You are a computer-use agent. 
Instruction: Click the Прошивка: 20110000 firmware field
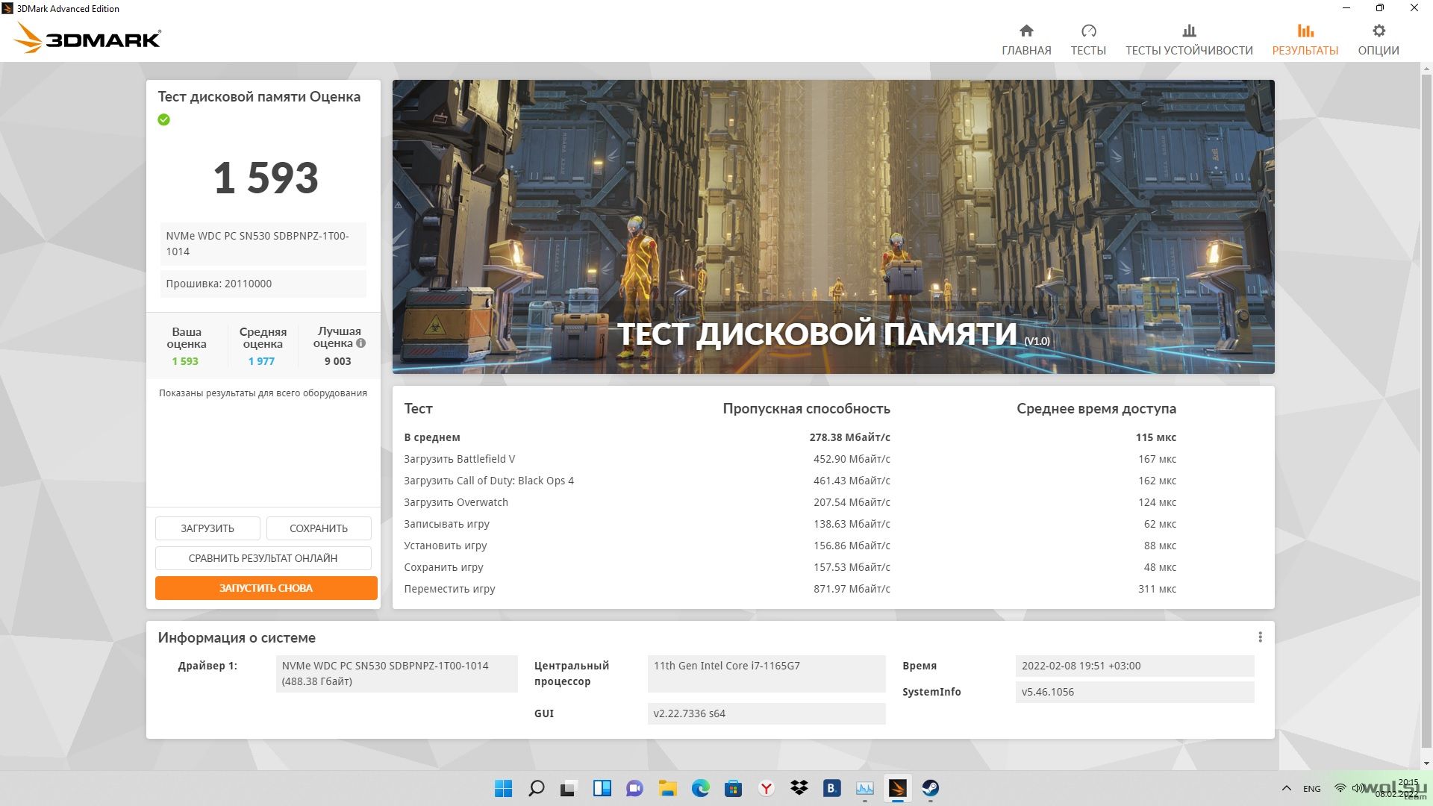263,284
